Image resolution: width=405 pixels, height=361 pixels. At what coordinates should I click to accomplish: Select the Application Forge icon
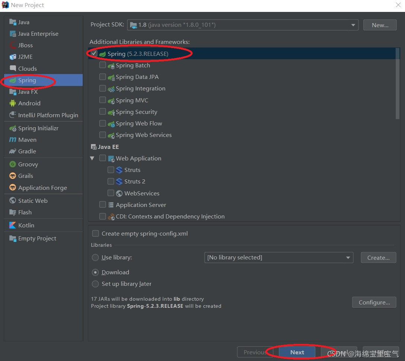coord(13,187)
